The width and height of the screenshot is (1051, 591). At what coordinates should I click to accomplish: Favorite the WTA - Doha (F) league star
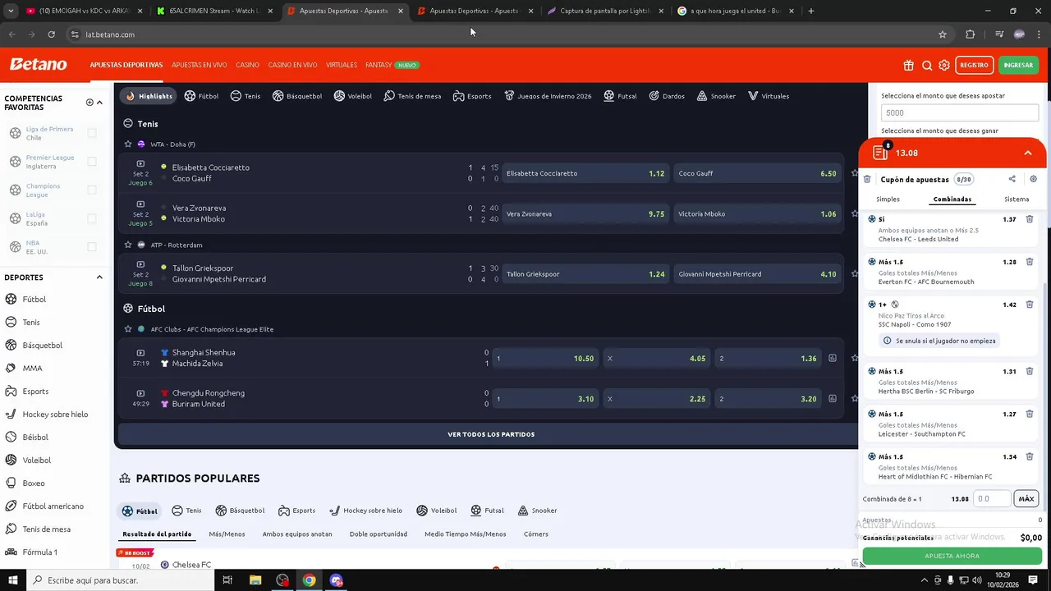[x=128, y=144]
